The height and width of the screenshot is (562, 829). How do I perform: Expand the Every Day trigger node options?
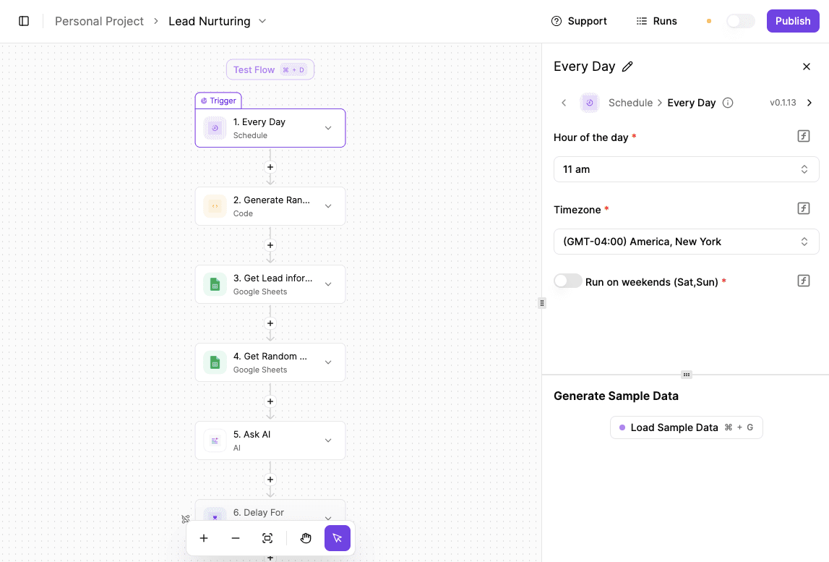(x=330, y=127)
